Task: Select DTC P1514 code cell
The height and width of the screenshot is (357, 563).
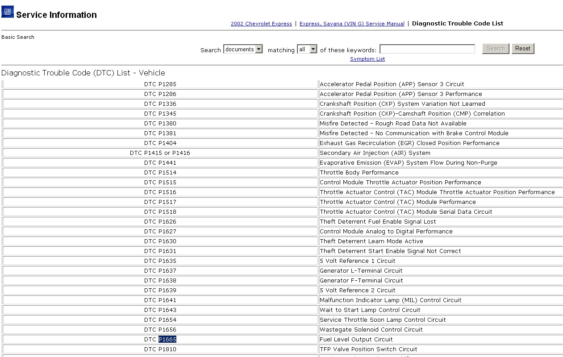Action: click(x=160, y=172)
